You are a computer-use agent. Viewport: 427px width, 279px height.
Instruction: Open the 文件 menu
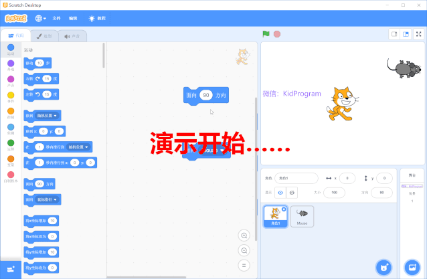coord(57,18)
